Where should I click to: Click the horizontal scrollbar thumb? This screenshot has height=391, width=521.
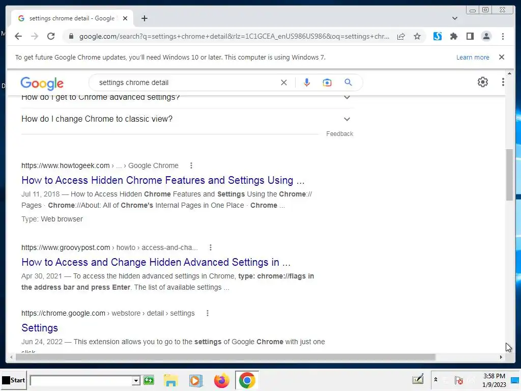tap(225, 357)
